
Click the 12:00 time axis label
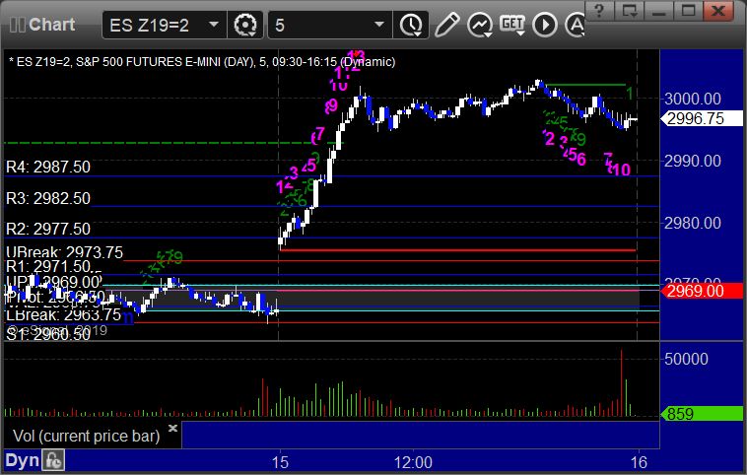pyautogui.click(x=413, y=462)
